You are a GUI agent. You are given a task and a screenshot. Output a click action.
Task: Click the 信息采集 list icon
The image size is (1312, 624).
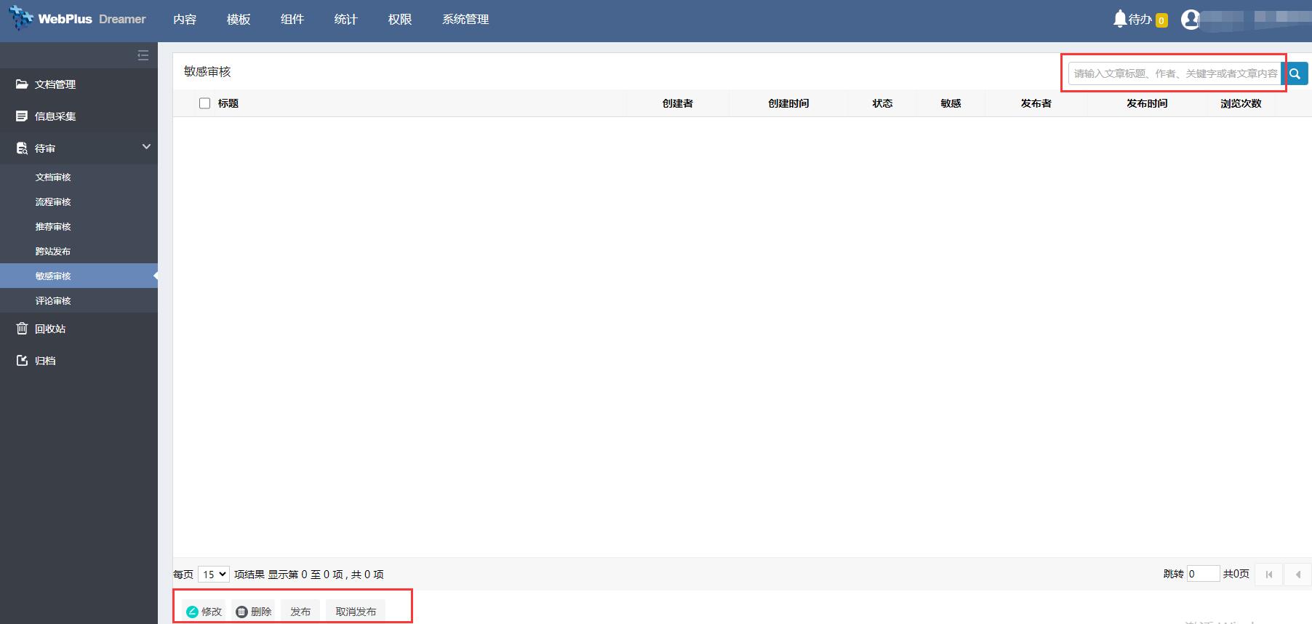pos(22,116)
